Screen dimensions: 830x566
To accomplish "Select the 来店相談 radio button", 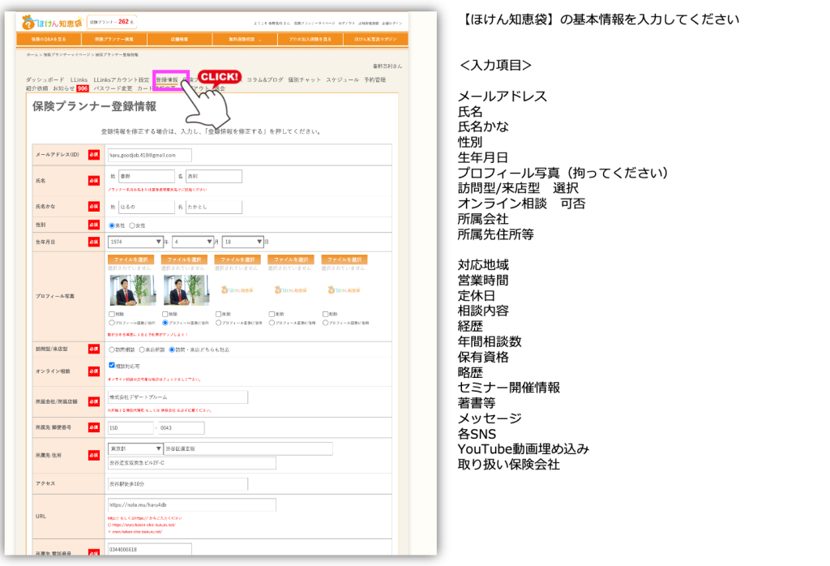I will click(142, 350).
